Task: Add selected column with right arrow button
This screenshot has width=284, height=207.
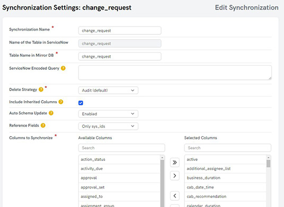Action: coord(175,176)
